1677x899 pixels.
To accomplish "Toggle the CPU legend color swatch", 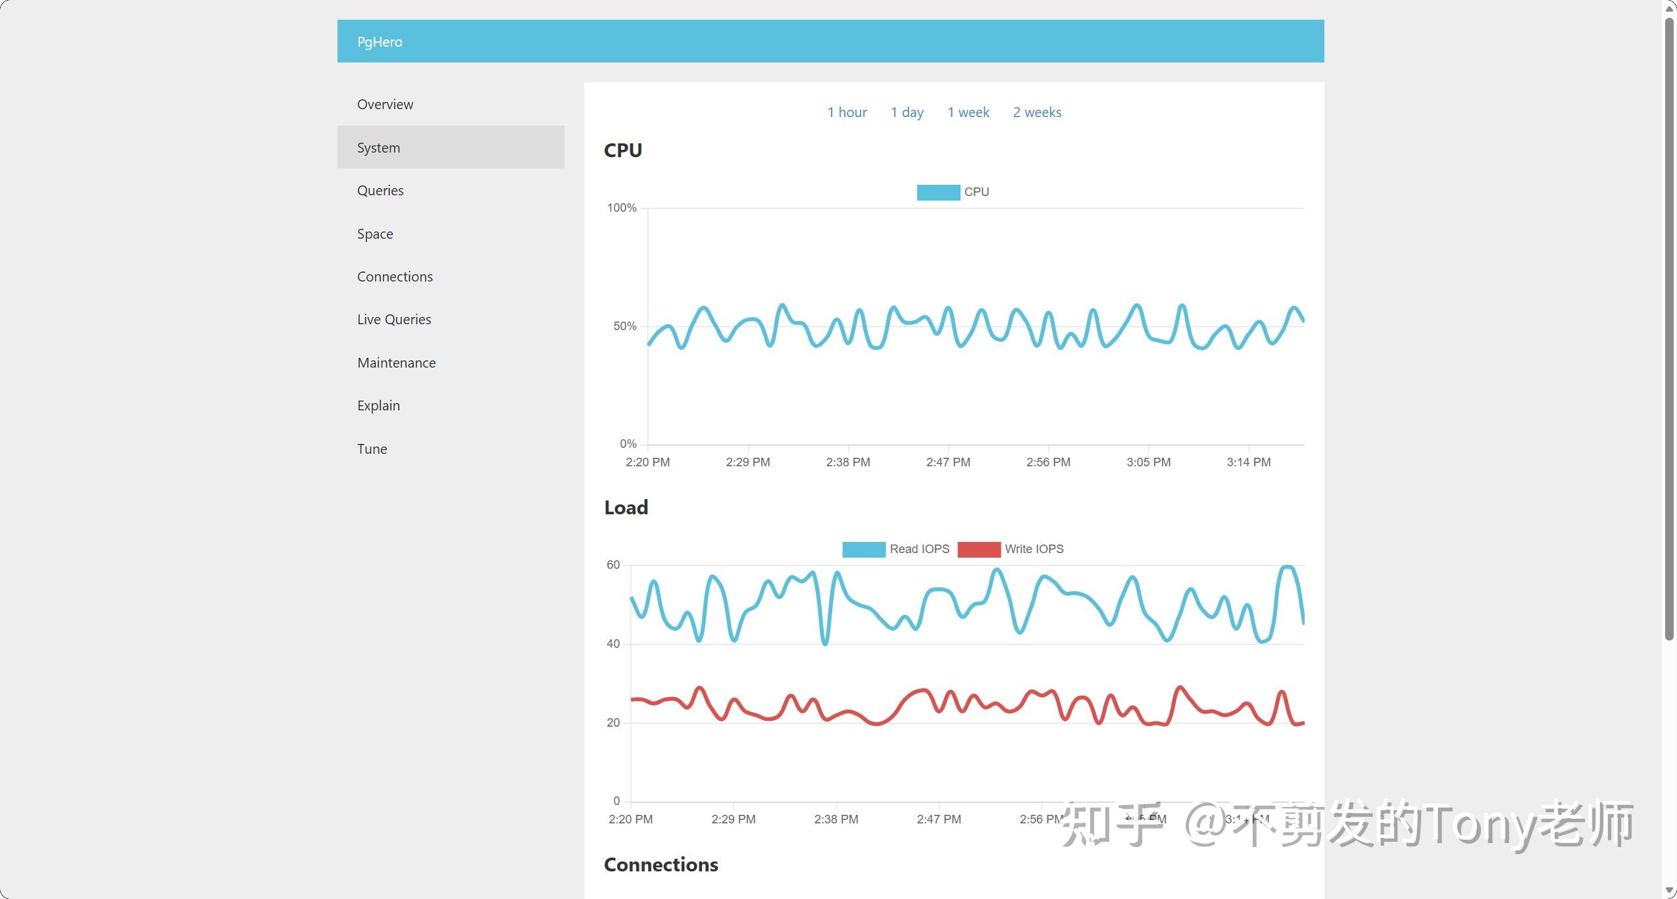I will (x=938, y=192).
